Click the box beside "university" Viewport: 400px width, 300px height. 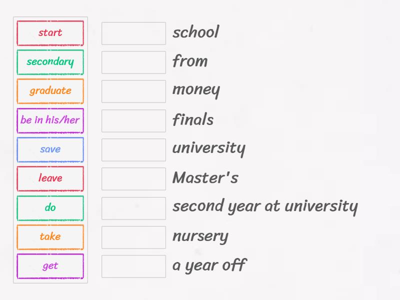133,149
